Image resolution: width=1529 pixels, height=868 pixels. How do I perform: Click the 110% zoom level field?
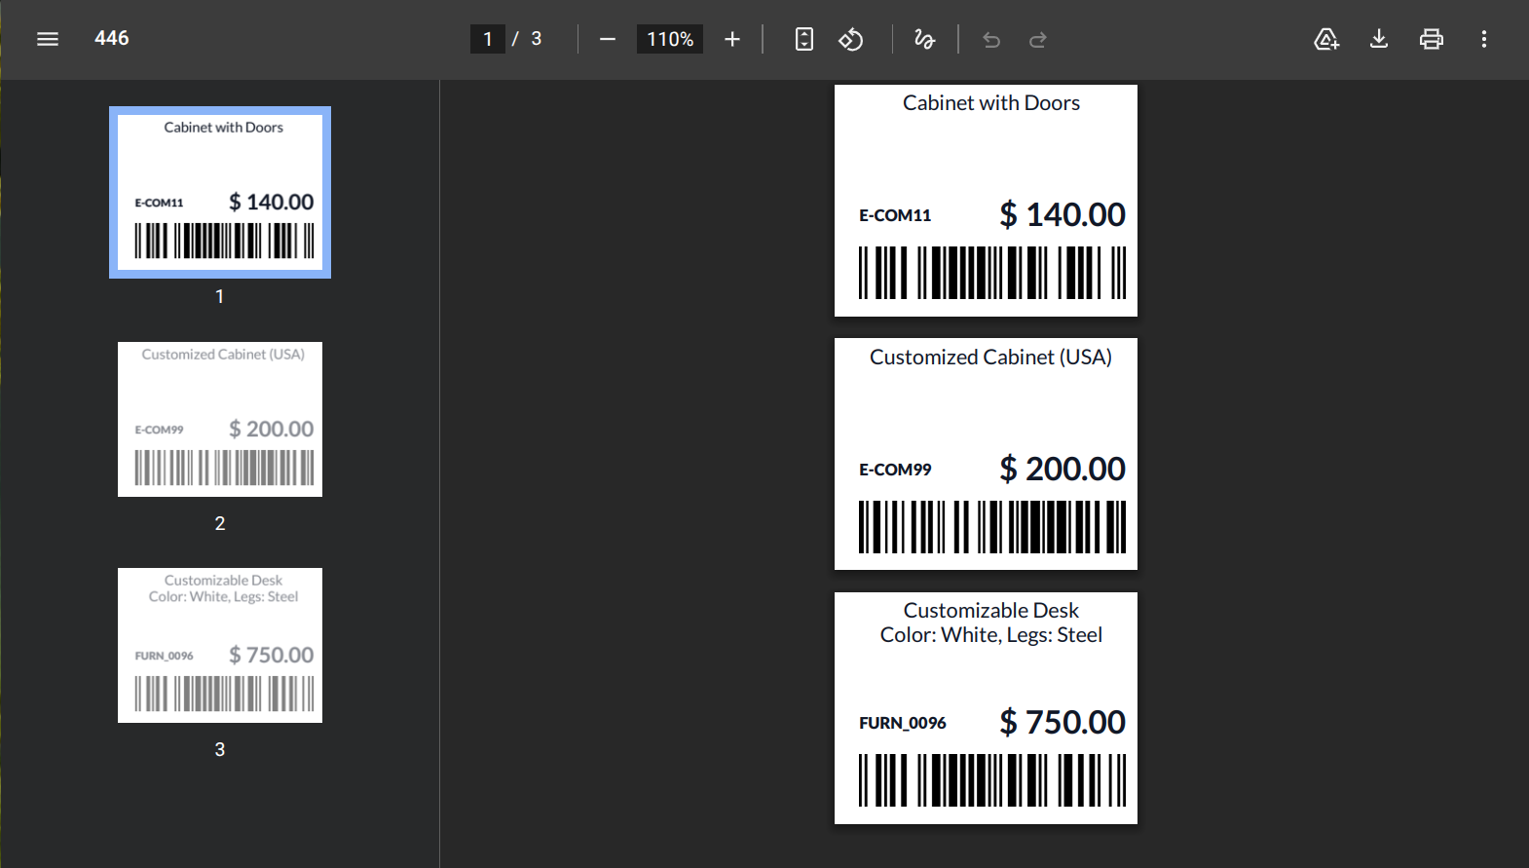(x=670, y=39)
